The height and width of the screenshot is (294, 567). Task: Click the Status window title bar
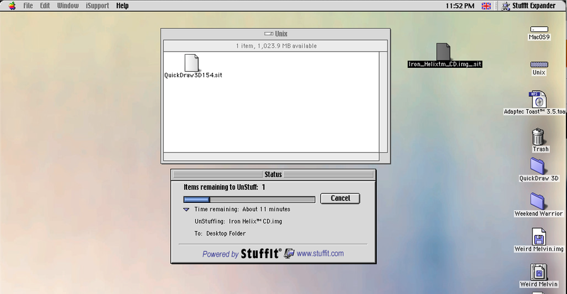pyautogui.click(x=273, y=175)
